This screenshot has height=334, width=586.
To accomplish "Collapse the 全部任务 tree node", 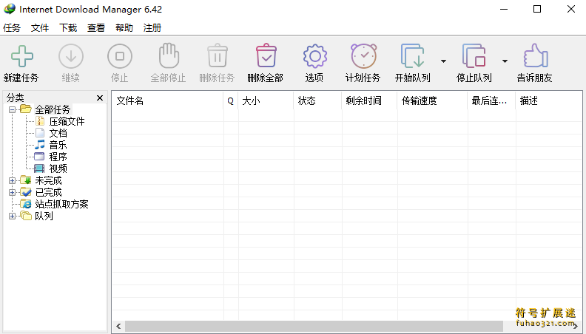I will pos(13,109).
